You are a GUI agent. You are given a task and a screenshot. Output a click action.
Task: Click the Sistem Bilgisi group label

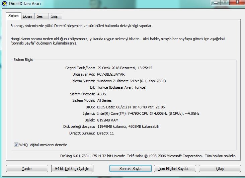point(23,60)
